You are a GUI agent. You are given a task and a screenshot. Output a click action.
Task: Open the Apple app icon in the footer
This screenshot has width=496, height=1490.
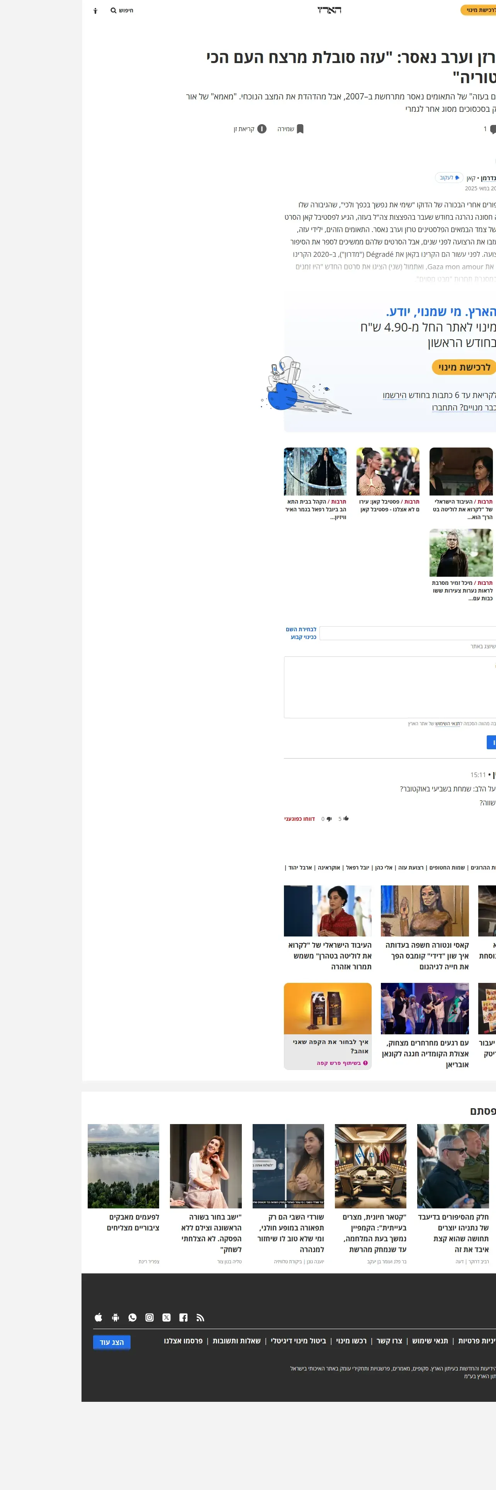pos(98,1317)
